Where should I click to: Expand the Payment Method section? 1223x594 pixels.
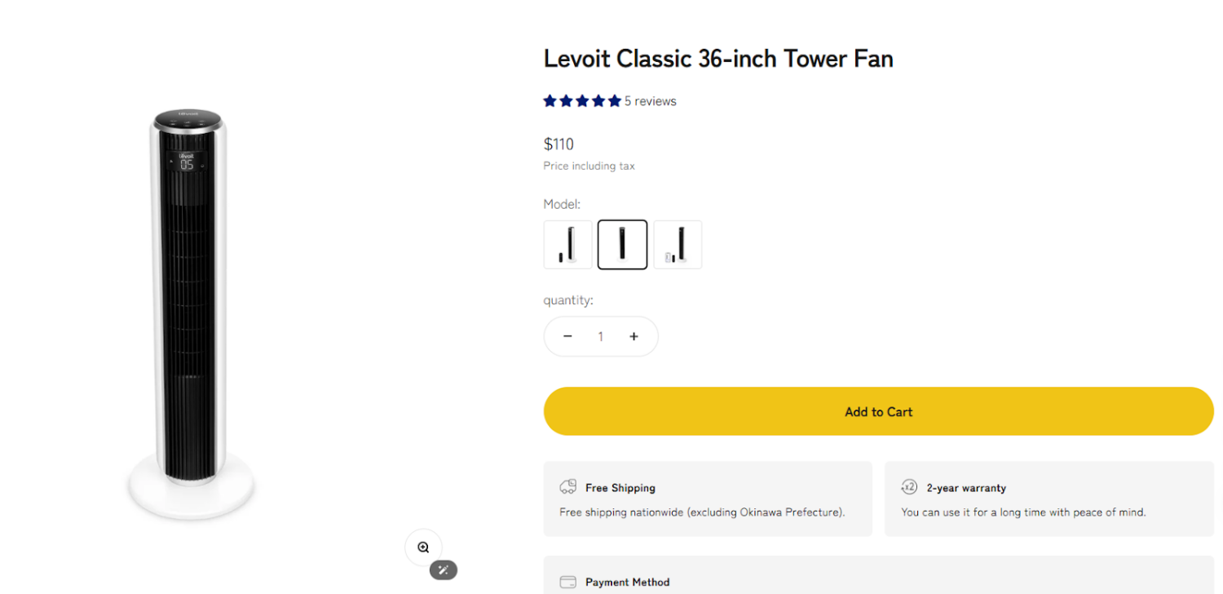[627, 582]
